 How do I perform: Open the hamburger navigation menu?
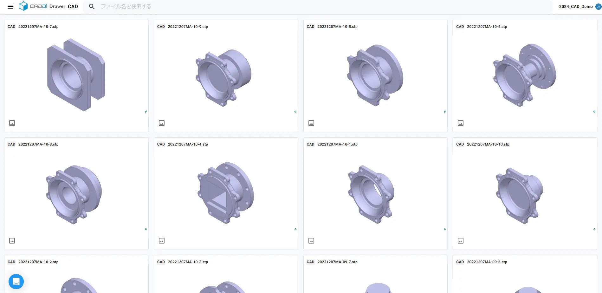tap(10, 6)
